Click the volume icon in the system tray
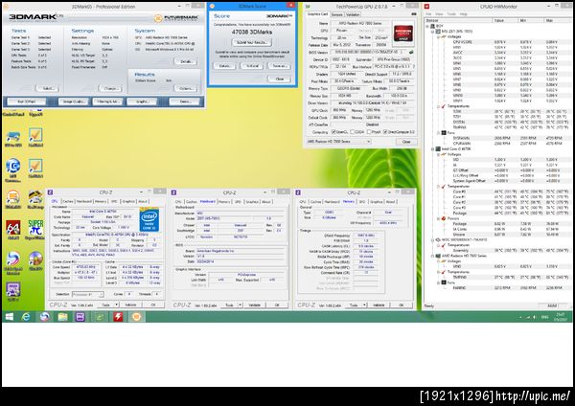The image size is (575, 406). pos(535,317)
